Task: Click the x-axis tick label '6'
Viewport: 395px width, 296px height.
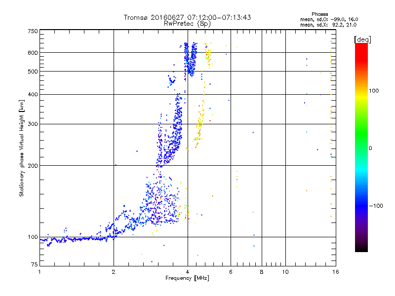Action: [231, 272]
